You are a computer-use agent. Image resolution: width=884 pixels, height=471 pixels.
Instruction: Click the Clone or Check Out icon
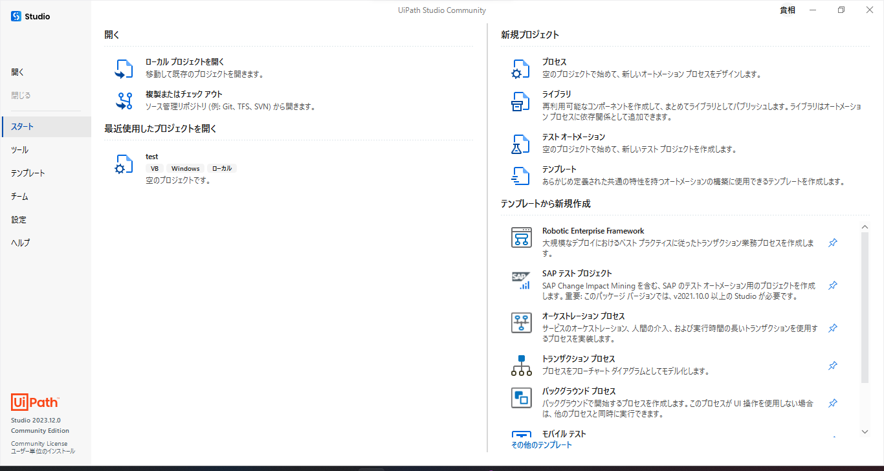124,101
